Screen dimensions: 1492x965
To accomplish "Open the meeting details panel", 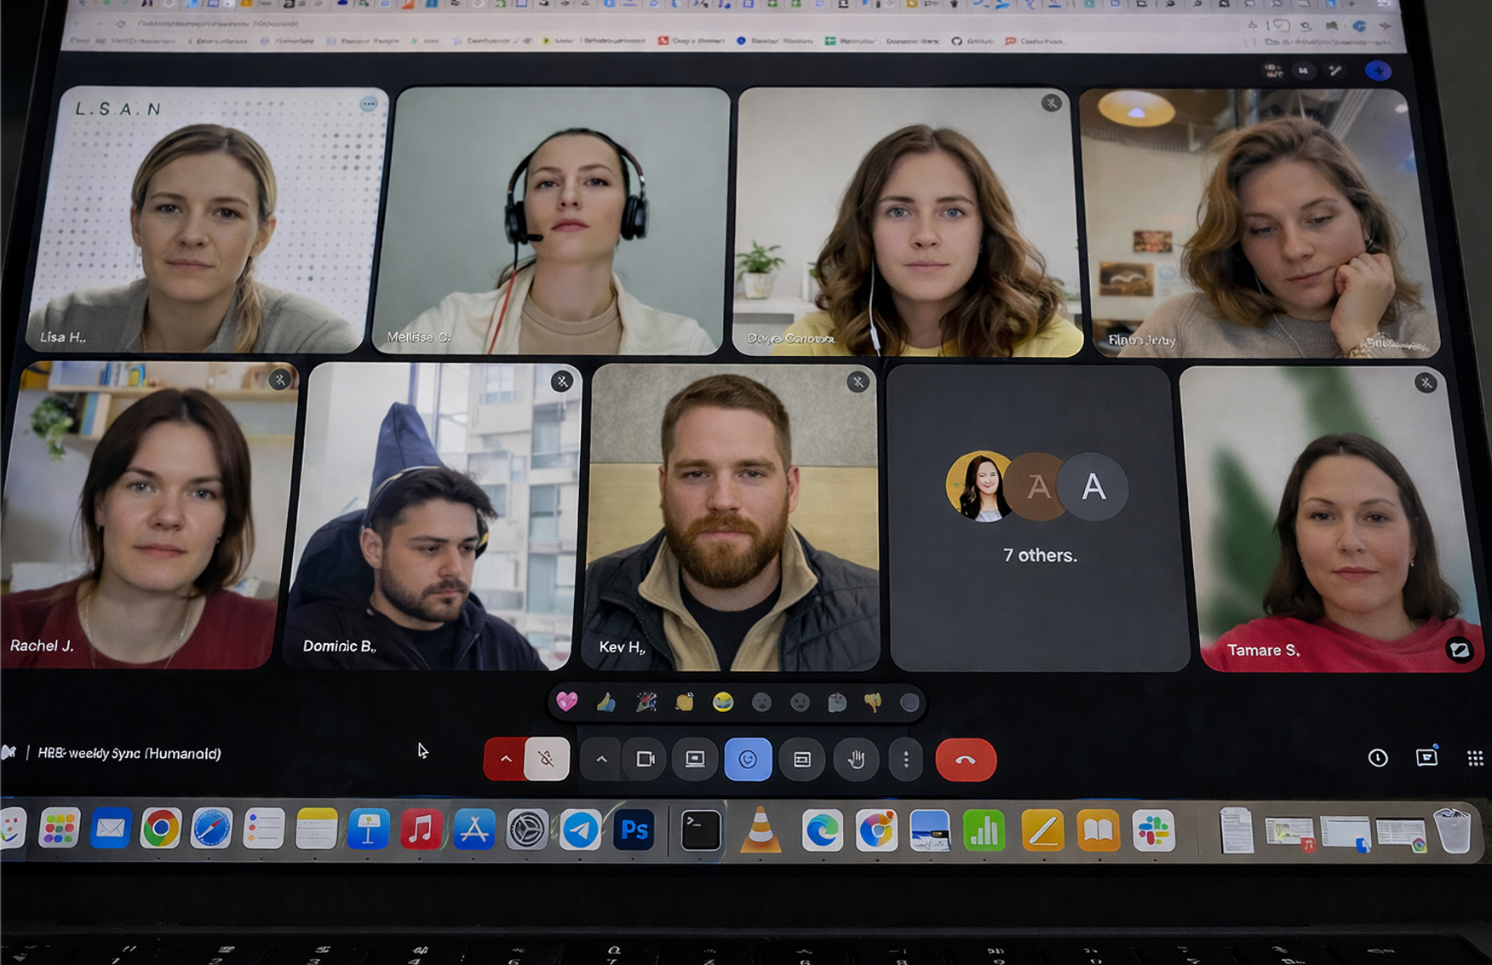I will pos(1377,758).
